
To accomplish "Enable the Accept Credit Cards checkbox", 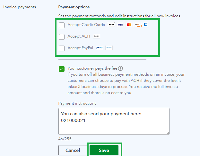I will click(x=62, y=25).
